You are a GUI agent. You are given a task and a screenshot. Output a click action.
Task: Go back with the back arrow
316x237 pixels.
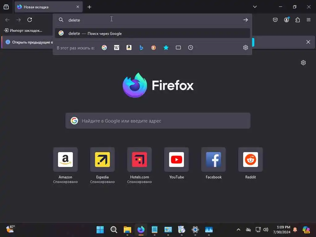7,20
